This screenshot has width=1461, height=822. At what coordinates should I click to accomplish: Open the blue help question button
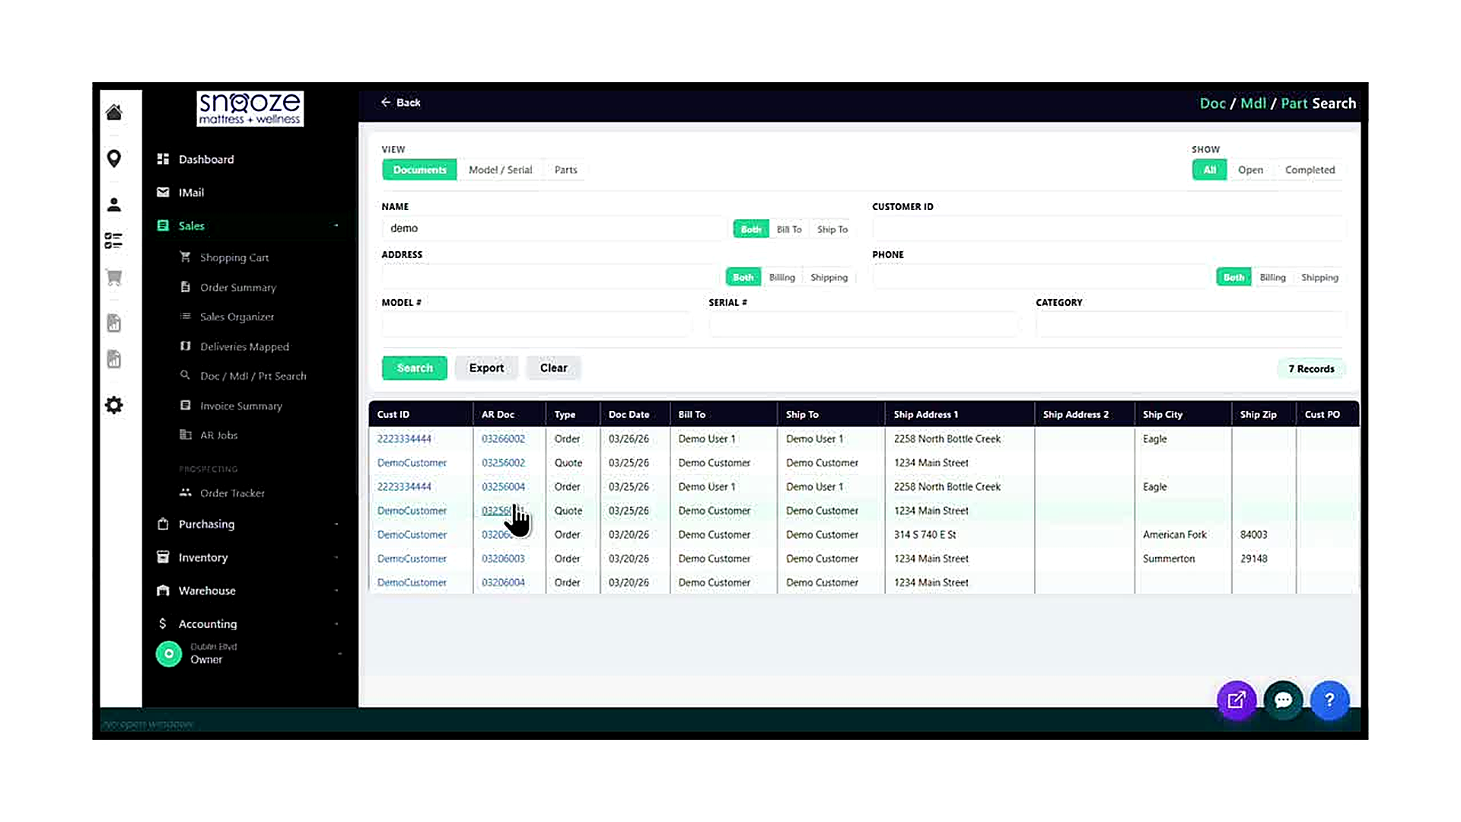click(1329, 699)
